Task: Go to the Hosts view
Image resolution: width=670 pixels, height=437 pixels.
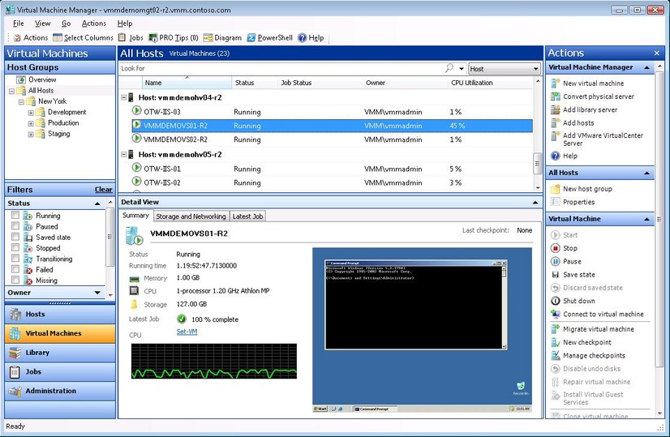Action: coord(60,314)
